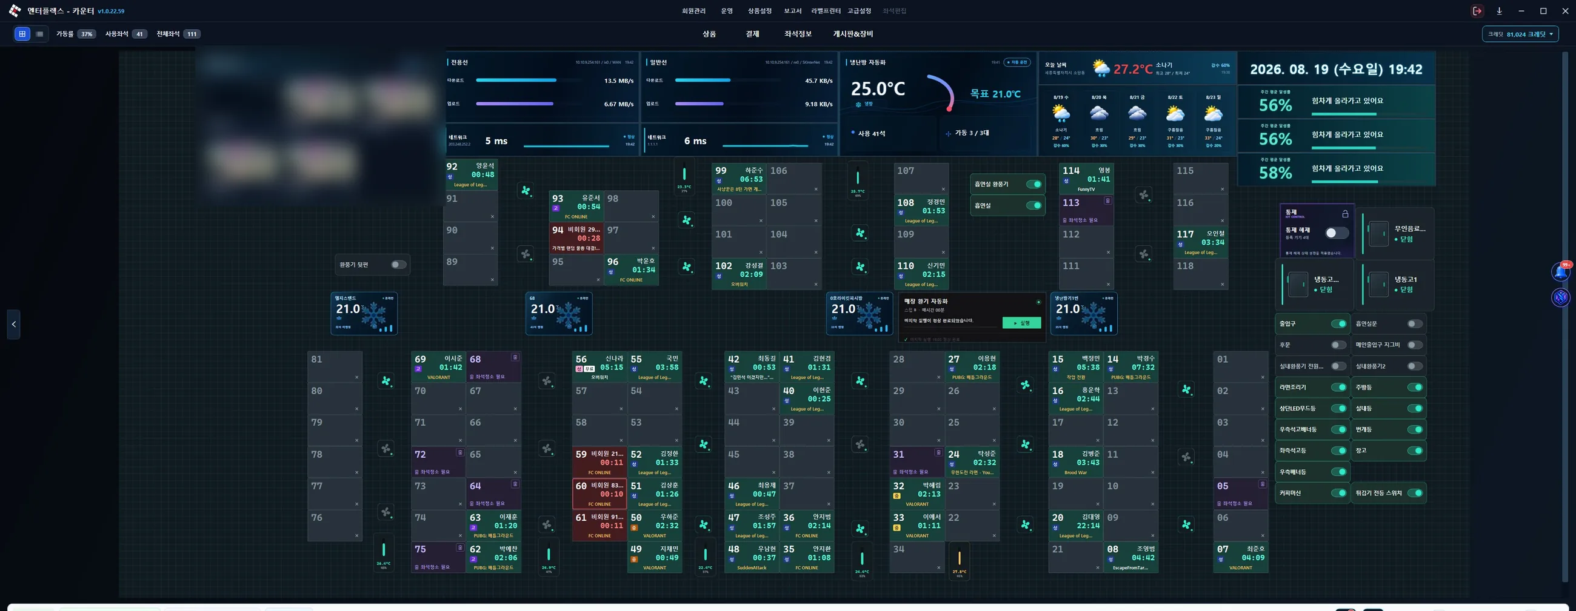The height and width of the screenshot is (611, 1576).
Task: Select seat 94 with red status
Action: 576,238
